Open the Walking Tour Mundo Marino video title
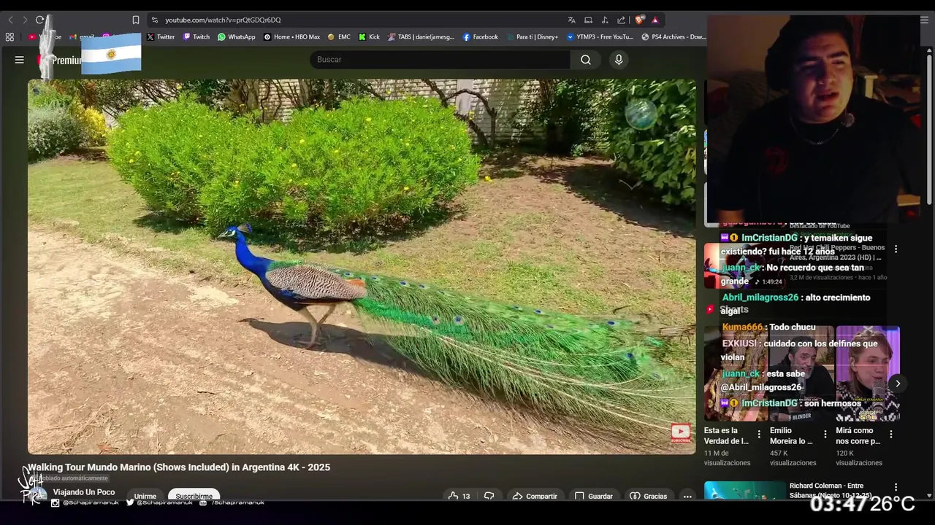Image resolution: width=935 pixels, height=525 pixels. [179, 467]
